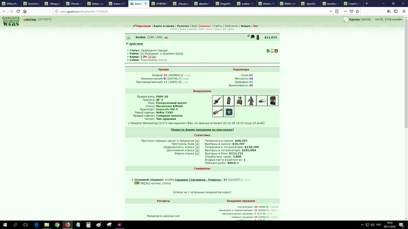Image resolution: width=408 pixels, height=229 pixels.
Task: Switch to the DragerRU browser tab
Action: (224, 4)
